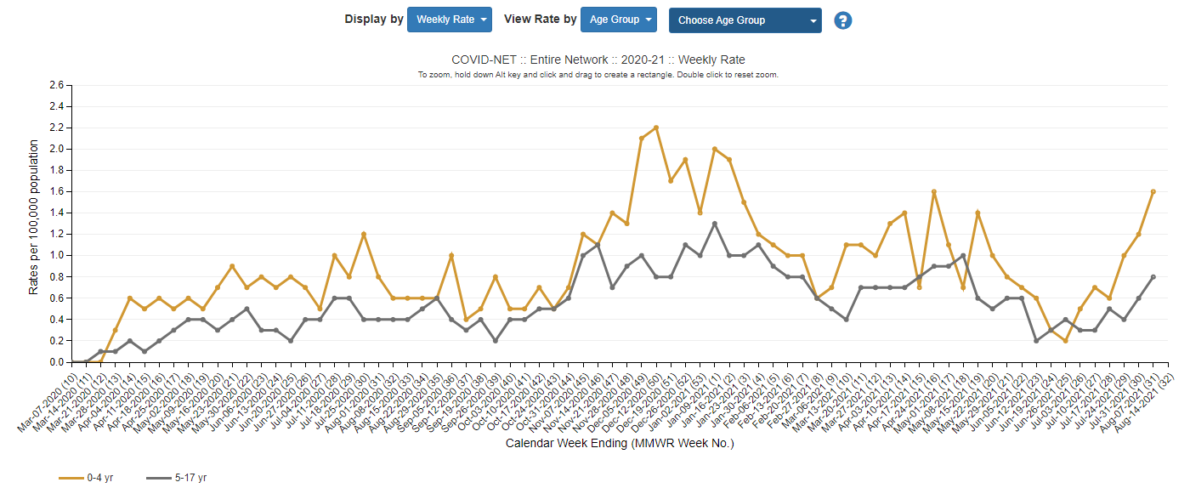Image resolution: width=1190 pixels, height=488 pixels.
Task: Click the 0-4 yr peak point at 2.2
Action: (656, 128)
